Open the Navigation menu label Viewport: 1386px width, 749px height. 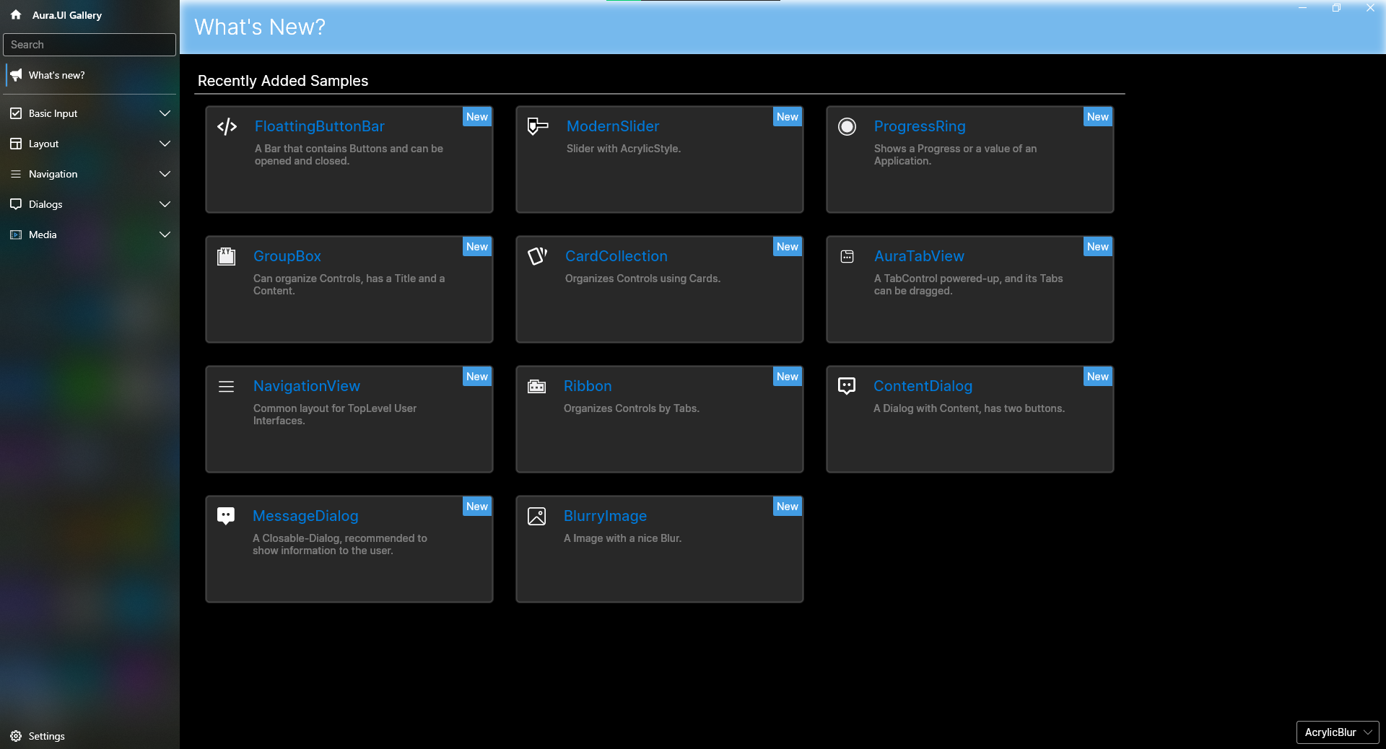53,174
